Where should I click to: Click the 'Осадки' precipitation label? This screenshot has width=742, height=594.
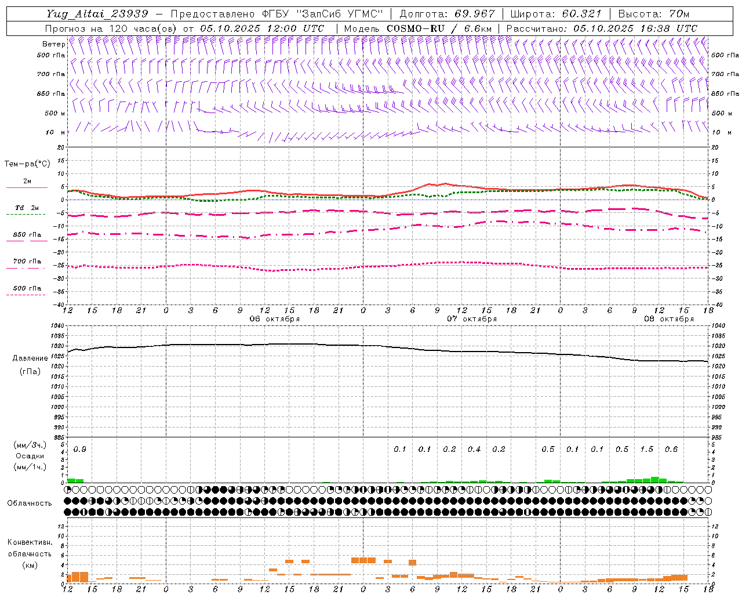30,456
